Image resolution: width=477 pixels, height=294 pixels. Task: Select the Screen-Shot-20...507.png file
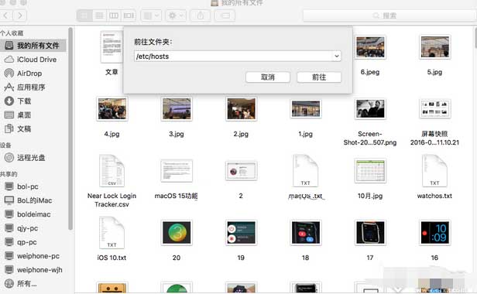point(370,109)
